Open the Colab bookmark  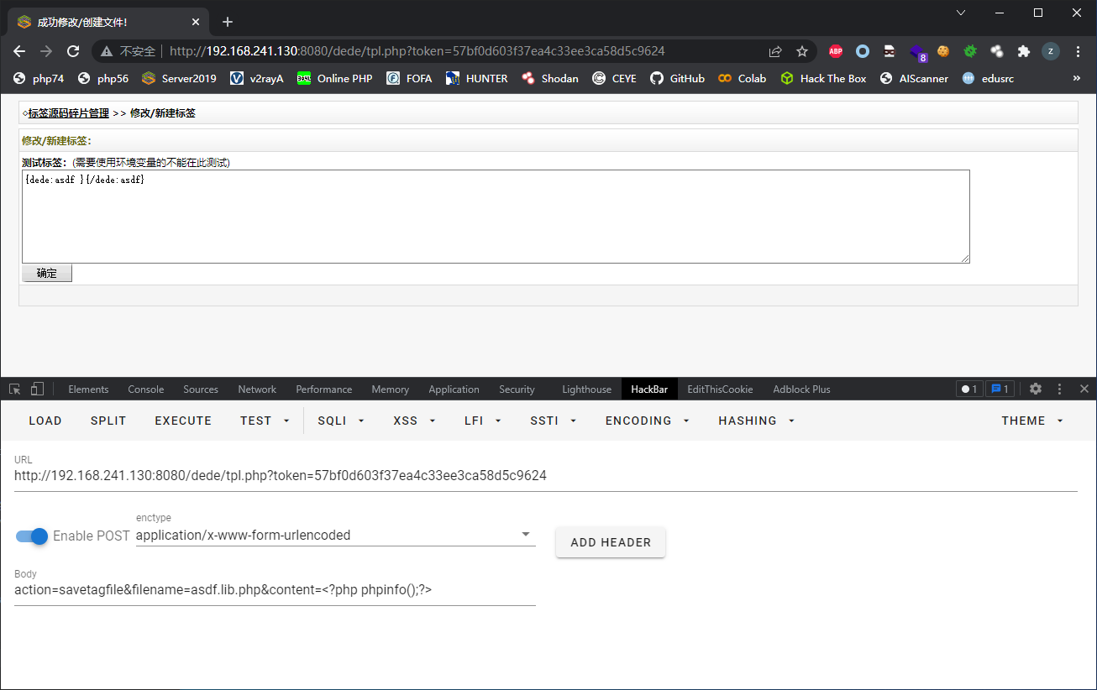point(742,78)
